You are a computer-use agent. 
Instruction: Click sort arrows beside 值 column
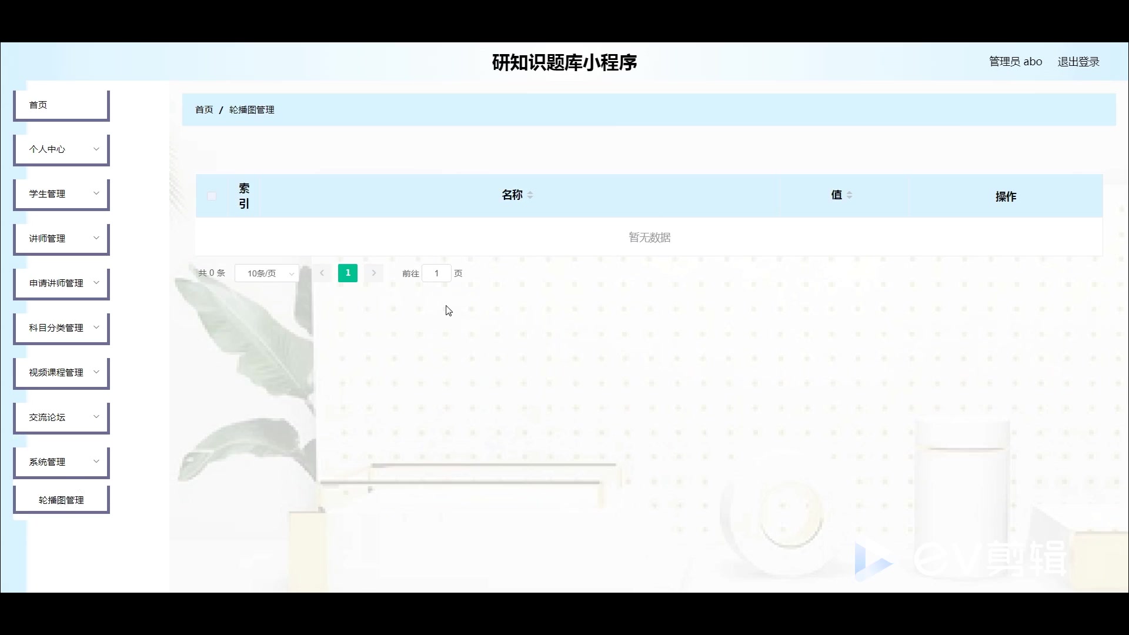click(x=849, y=195)
